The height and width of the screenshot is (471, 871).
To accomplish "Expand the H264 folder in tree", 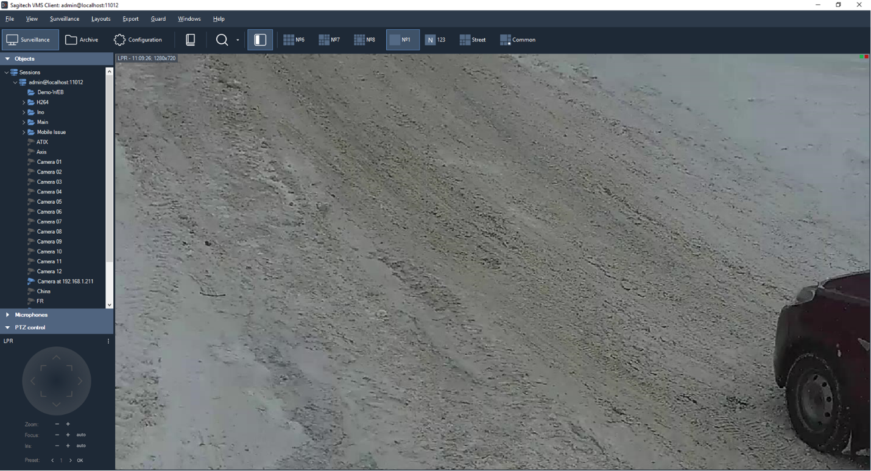I will [x=24, y=102].
